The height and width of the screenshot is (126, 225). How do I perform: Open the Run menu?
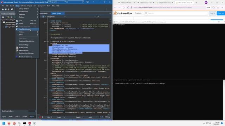click(35, 6)
